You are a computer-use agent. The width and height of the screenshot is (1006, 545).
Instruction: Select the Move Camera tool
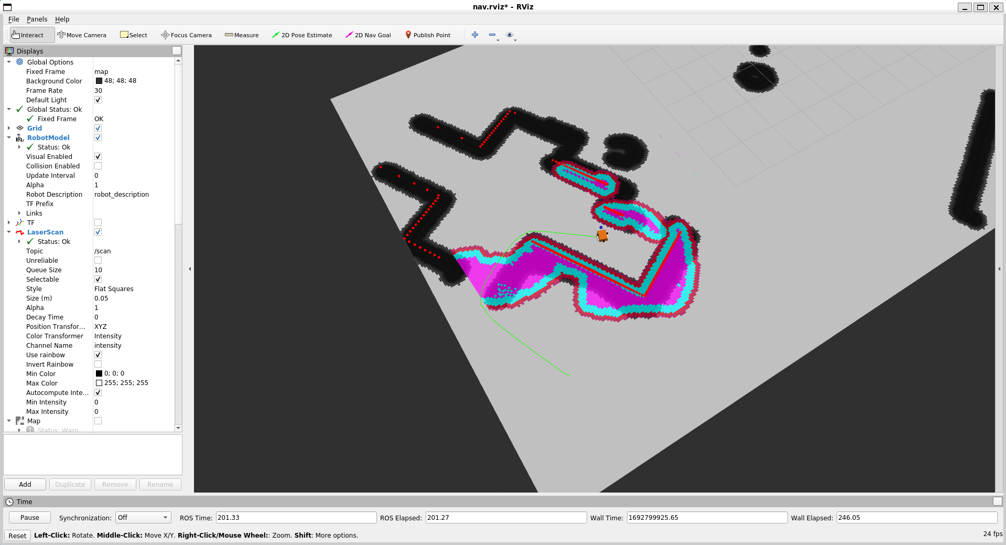tap(82, 35)
